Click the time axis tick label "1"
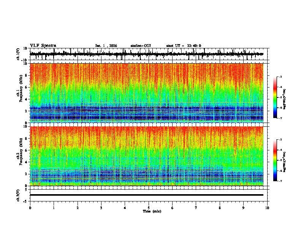Viewport: 301px width, 233px height. click(54, 208)
